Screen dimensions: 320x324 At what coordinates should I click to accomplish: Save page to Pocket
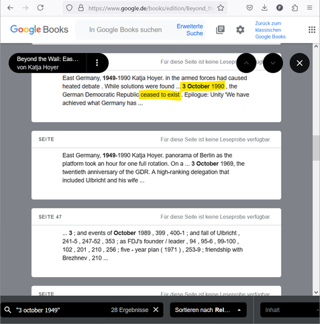250,8
